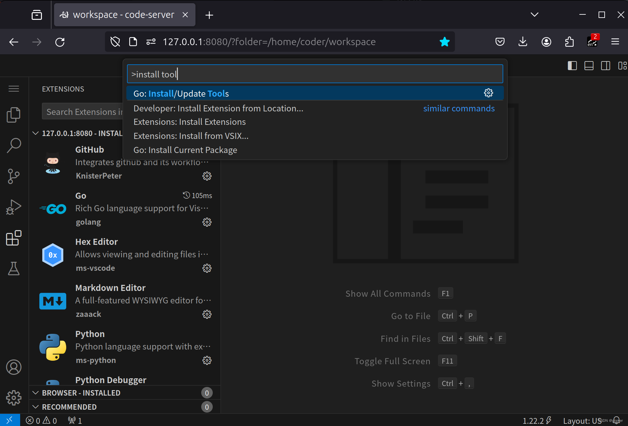Click the gear for Markdown Editor extension

(x=207, y=314)
